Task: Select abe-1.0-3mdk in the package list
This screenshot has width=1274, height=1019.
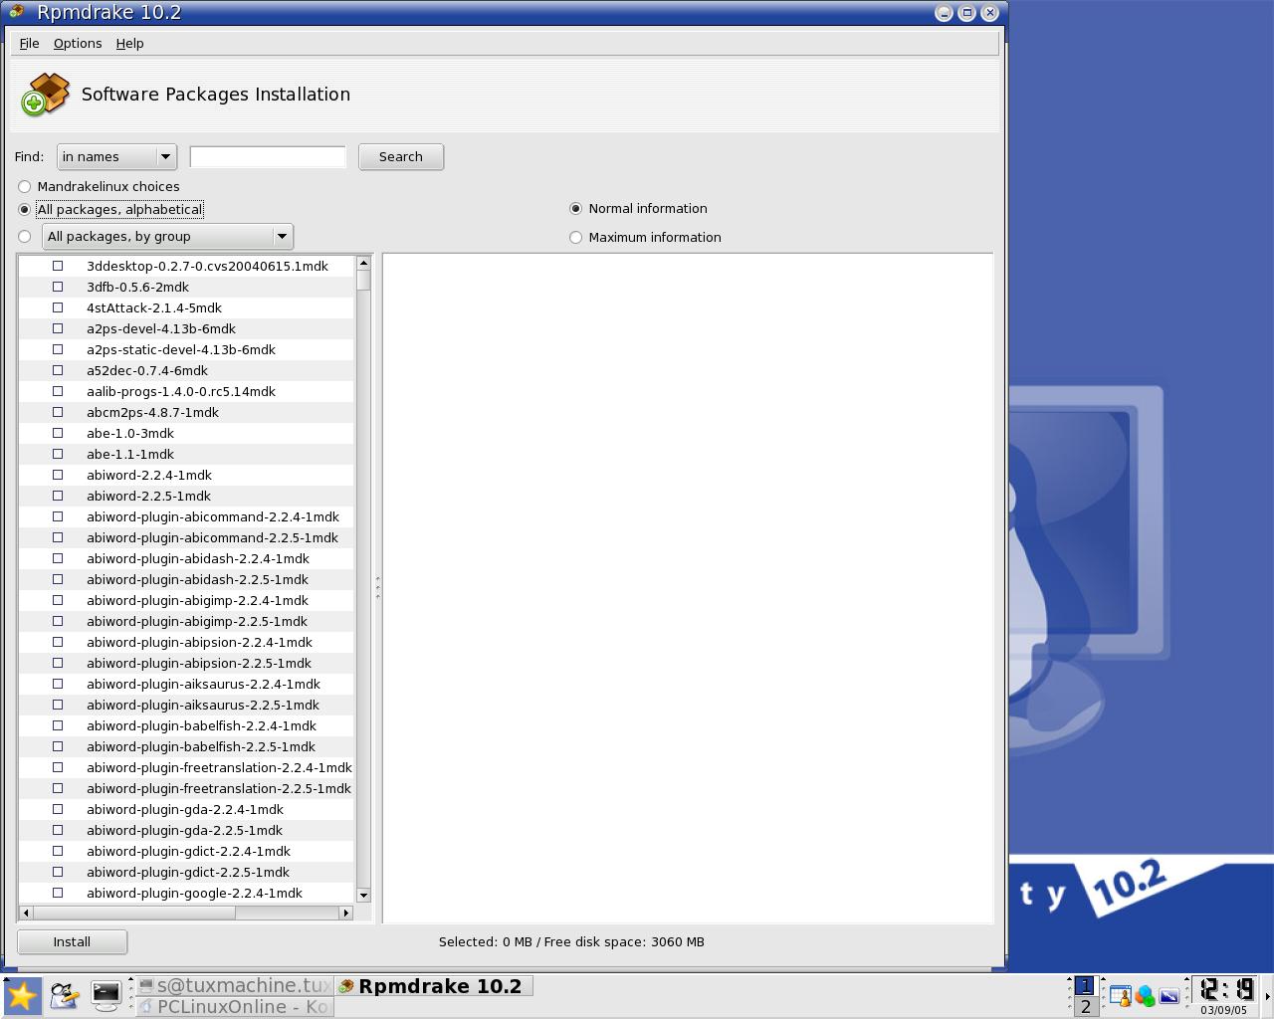Action: 130,433
